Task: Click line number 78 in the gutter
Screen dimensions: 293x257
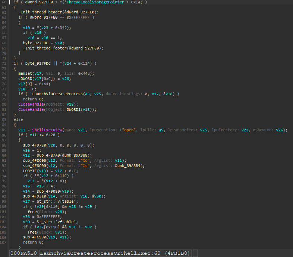Action: [x=4, y=94]
